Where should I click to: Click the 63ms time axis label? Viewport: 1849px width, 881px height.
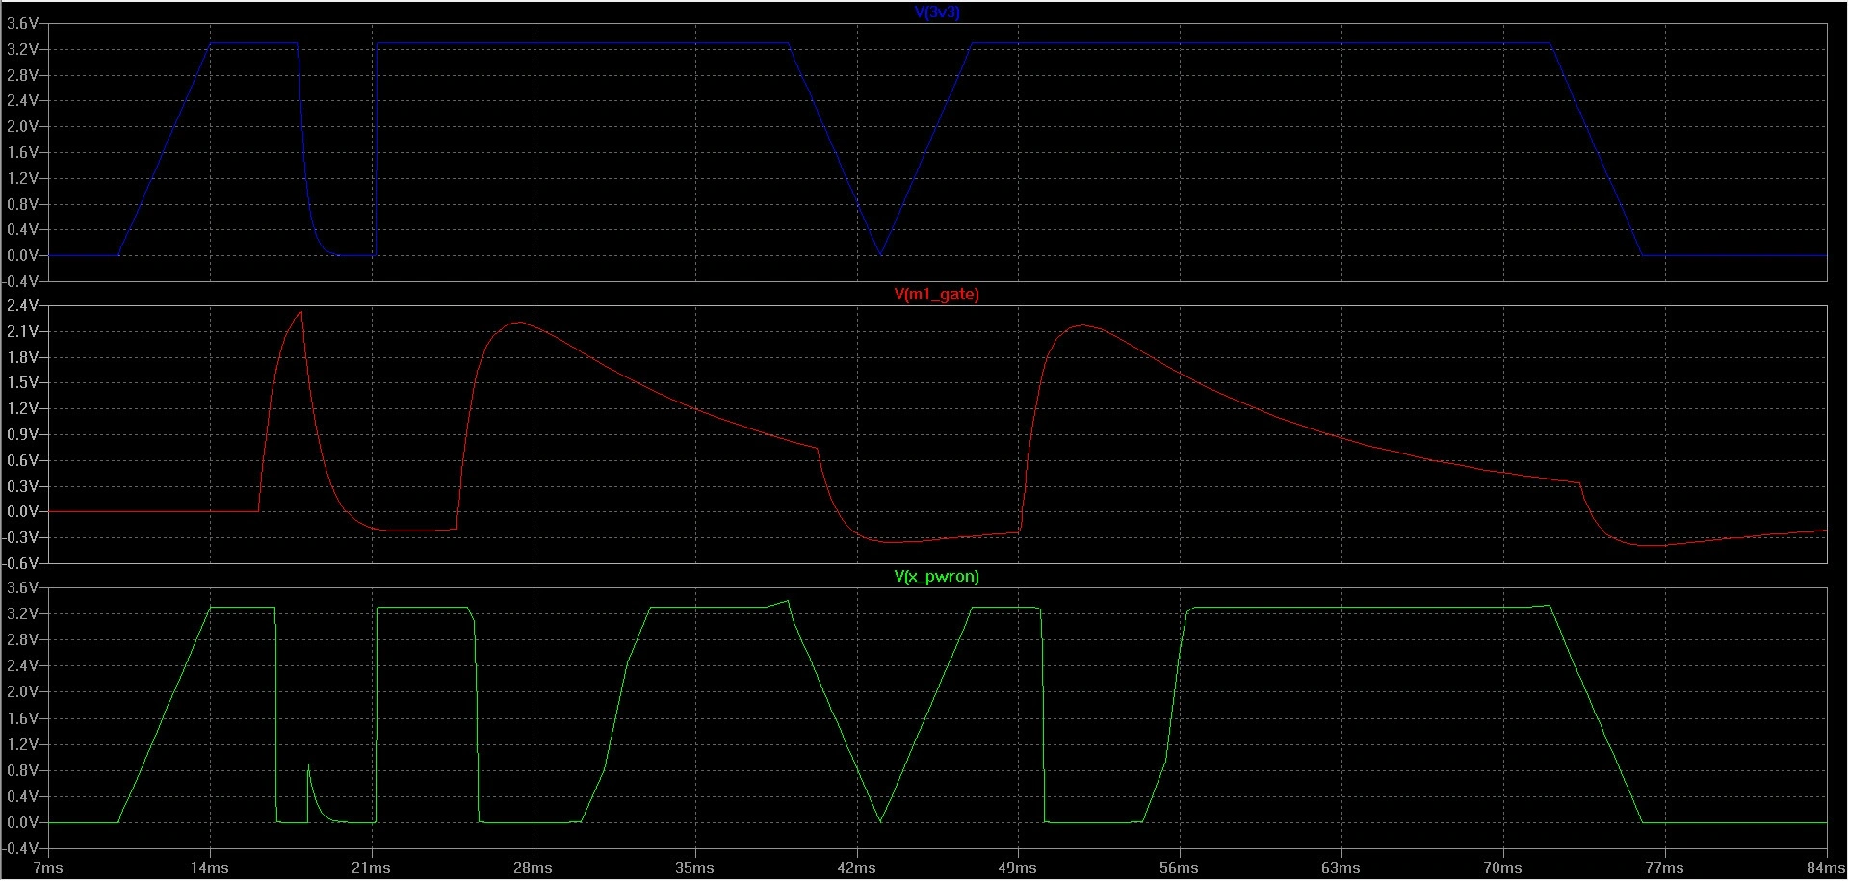(x=1341, y=868)
